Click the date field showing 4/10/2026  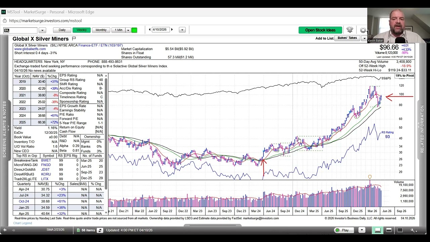160,30
